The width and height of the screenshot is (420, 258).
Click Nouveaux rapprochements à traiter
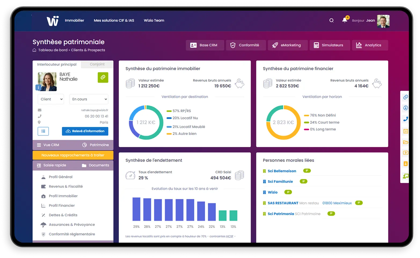(73, 155)
